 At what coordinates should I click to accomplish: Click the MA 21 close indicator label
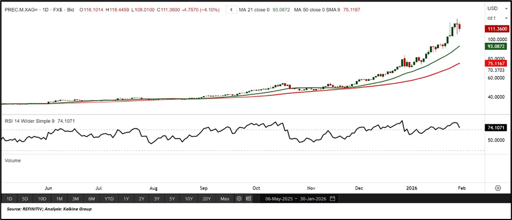click(263, 9)
